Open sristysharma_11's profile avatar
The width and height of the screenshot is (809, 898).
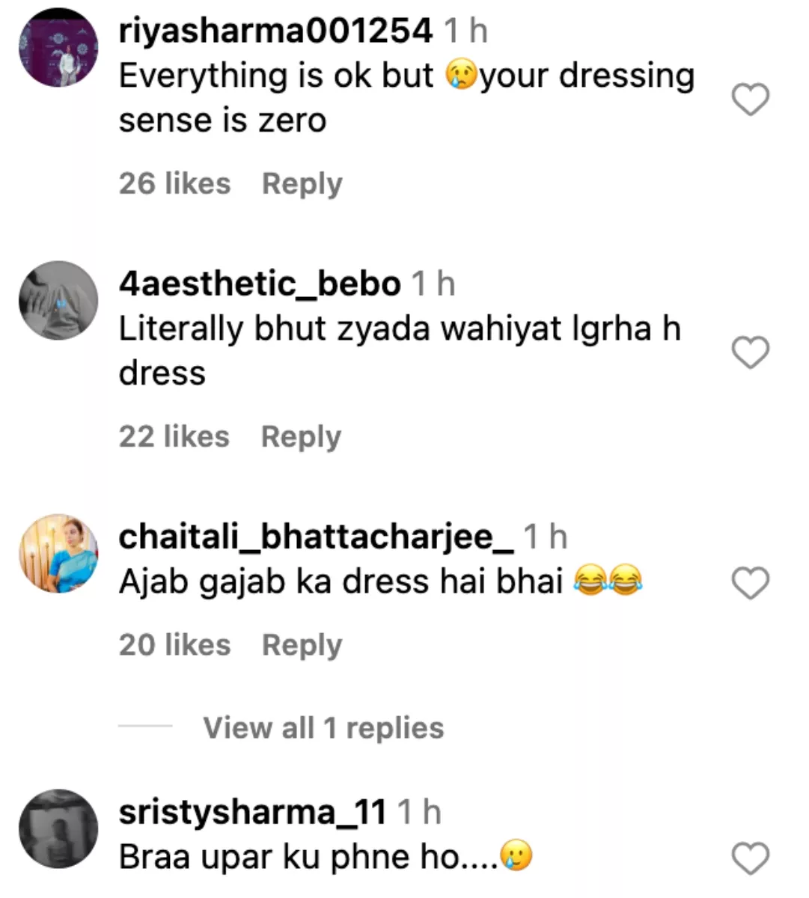[58, 829]
